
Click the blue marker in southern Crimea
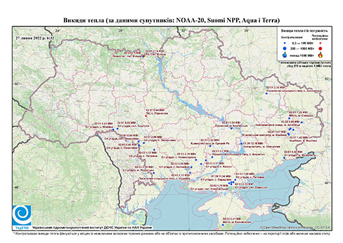tap(223, 225)
